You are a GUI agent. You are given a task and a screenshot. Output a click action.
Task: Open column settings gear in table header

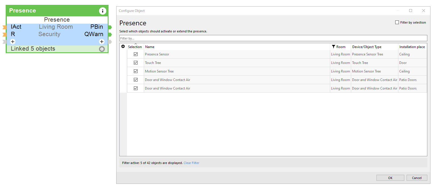[x=123, y=47]
